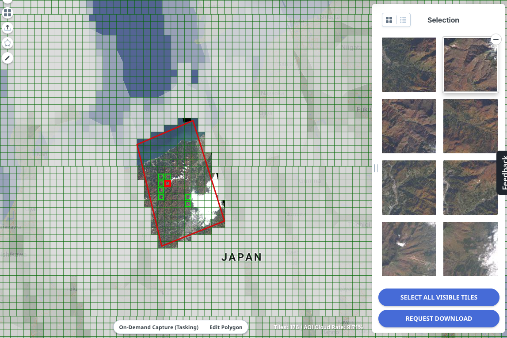The height and width of the screenshot is (338, 507).
Task: Select the polygon drawing tool
Action: tap(8, 43)
